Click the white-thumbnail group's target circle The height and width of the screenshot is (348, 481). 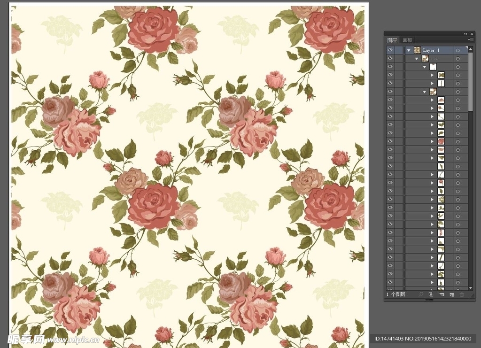tap(458, 67)
